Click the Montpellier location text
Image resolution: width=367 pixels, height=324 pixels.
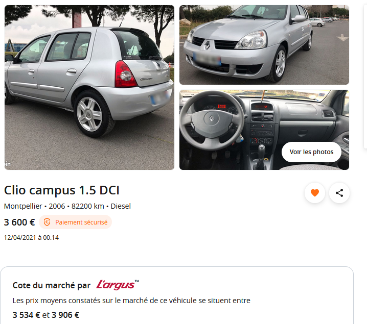[23, 206]
